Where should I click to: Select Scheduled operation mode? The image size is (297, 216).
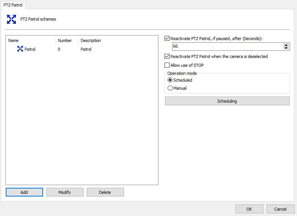click(x=170, y=80)
